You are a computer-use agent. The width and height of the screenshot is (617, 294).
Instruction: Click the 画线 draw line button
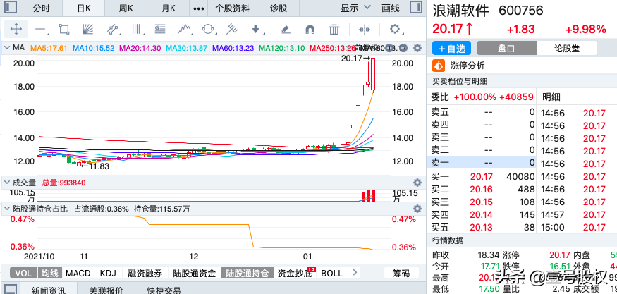pyautogui.click(x=391, y=8)
